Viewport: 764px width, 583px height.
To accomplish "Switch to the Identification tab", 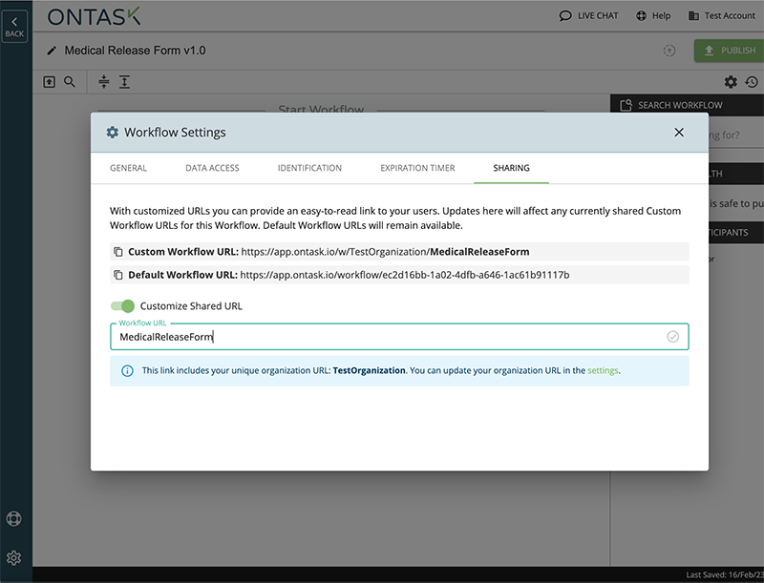I will (309, 168).
